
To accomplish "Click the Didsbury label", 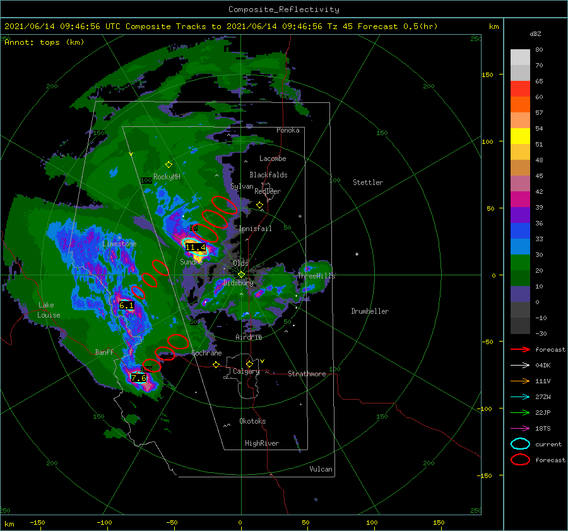I will point(238,283).
